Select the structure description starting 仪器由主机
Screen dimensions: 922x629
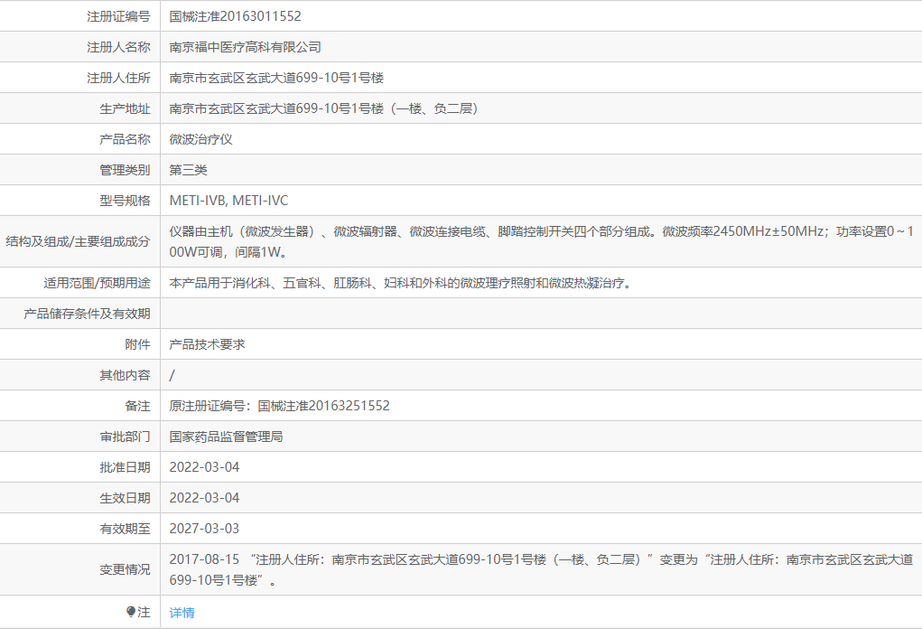tap(542, 242)
